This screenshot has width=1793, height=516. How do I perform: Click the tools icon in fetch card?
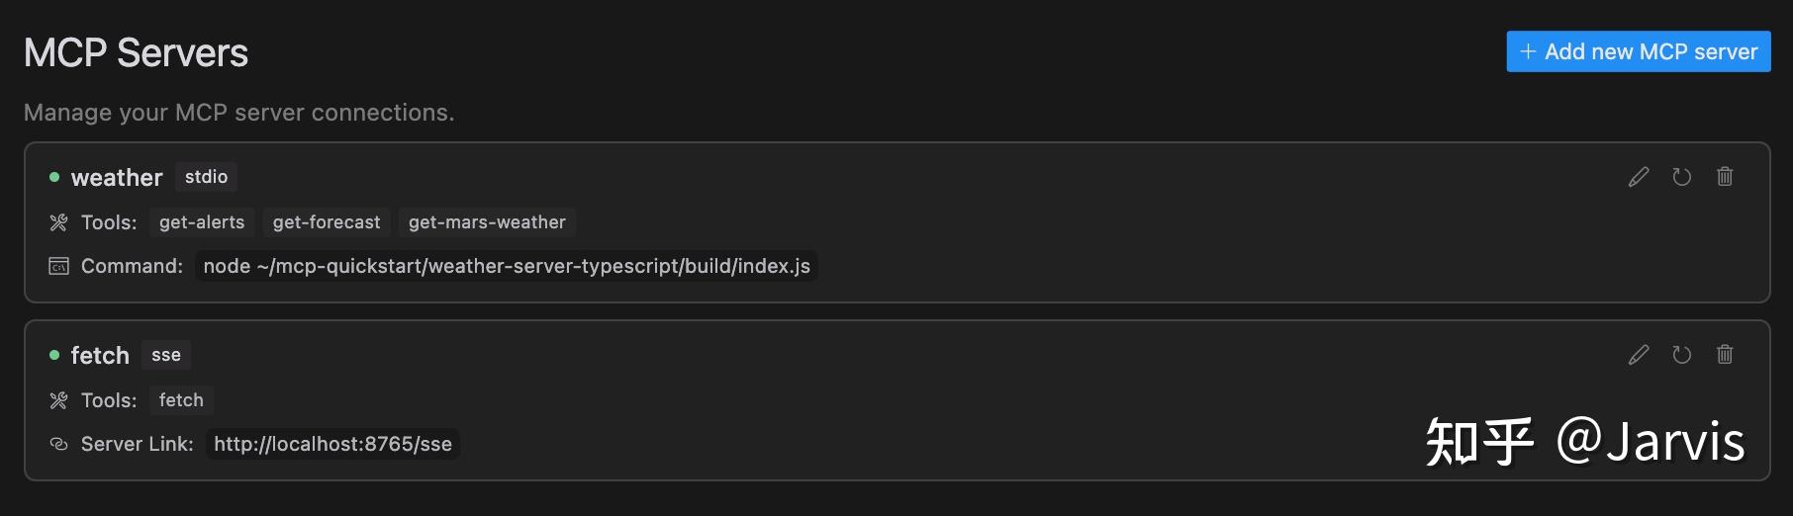[x=58, y=400]
